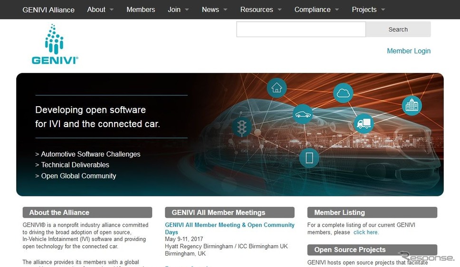
Task: Click the delivery truck icon
Action: point(364,123)
